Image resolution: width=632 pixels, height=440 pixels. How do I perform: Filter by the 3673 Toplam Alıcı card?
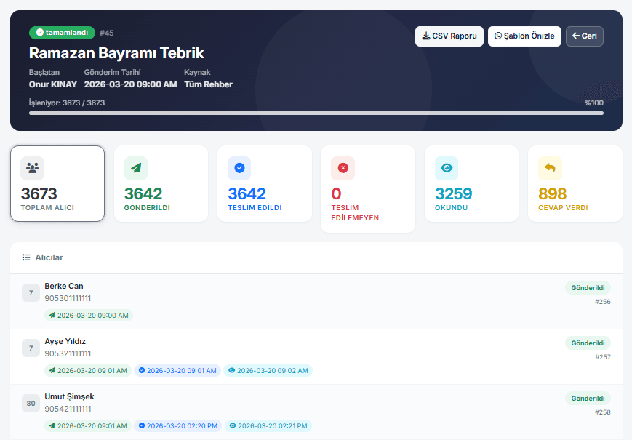57,183
